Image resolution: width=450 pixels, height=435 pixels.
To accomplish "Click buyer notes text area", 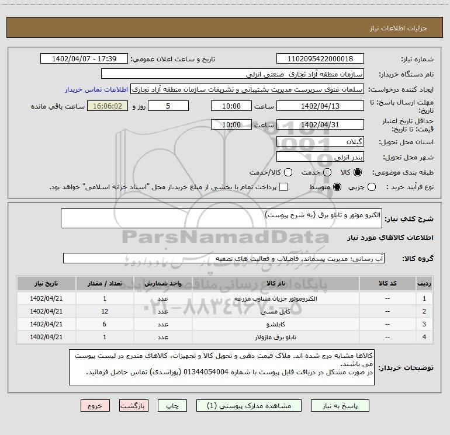I will point(221,367).
